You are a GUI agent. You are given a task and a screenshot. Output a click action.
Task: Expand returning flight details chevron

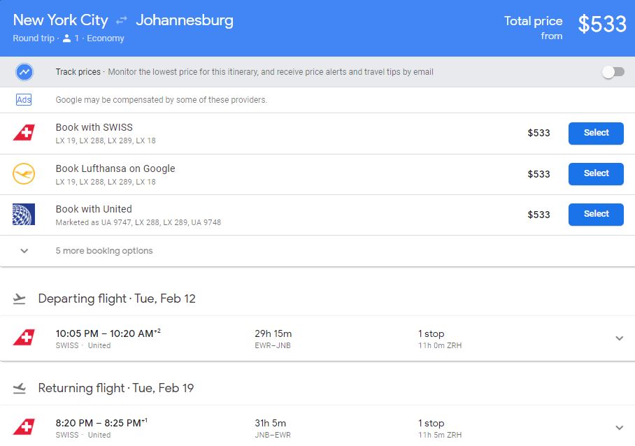619,427
